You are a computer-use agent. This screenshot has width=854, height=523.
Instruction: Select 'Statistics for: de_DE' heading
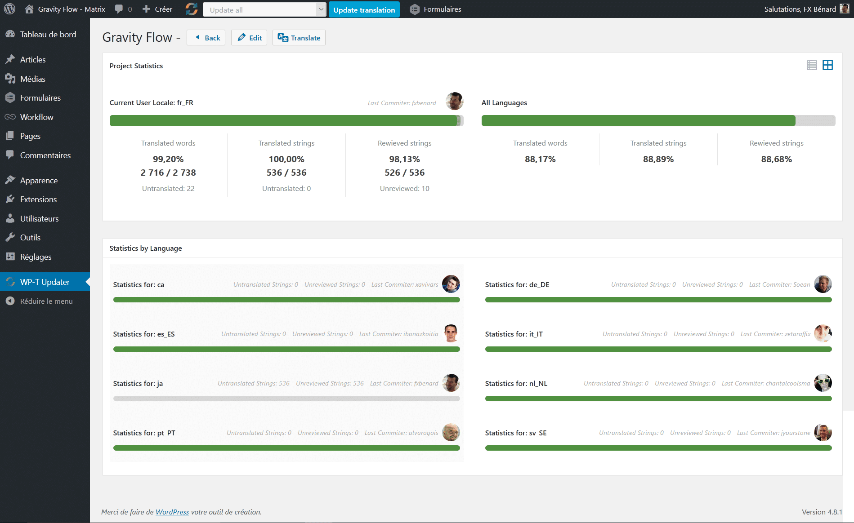pos(517,284)
